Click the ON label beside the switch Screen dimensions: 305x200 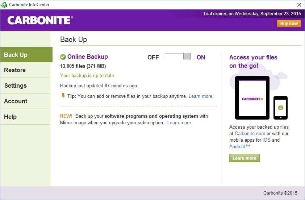click(201, 57)
